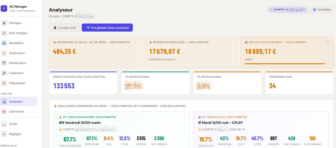Go to Bulk chargeur section

tap(18, 33)
